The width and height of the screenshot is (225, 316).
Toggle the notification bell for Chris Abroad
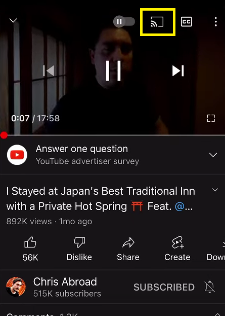pyautogui.click(x=210, y=287)
